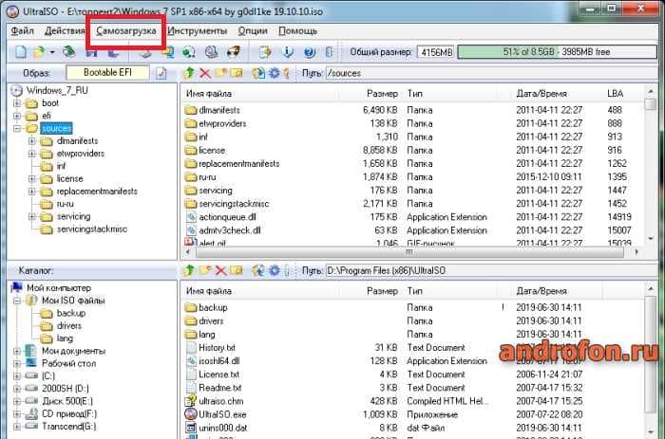The image size is (665, 439).
Task: Select ru-ru folder in image tree
Action: (x=65, y=204)
